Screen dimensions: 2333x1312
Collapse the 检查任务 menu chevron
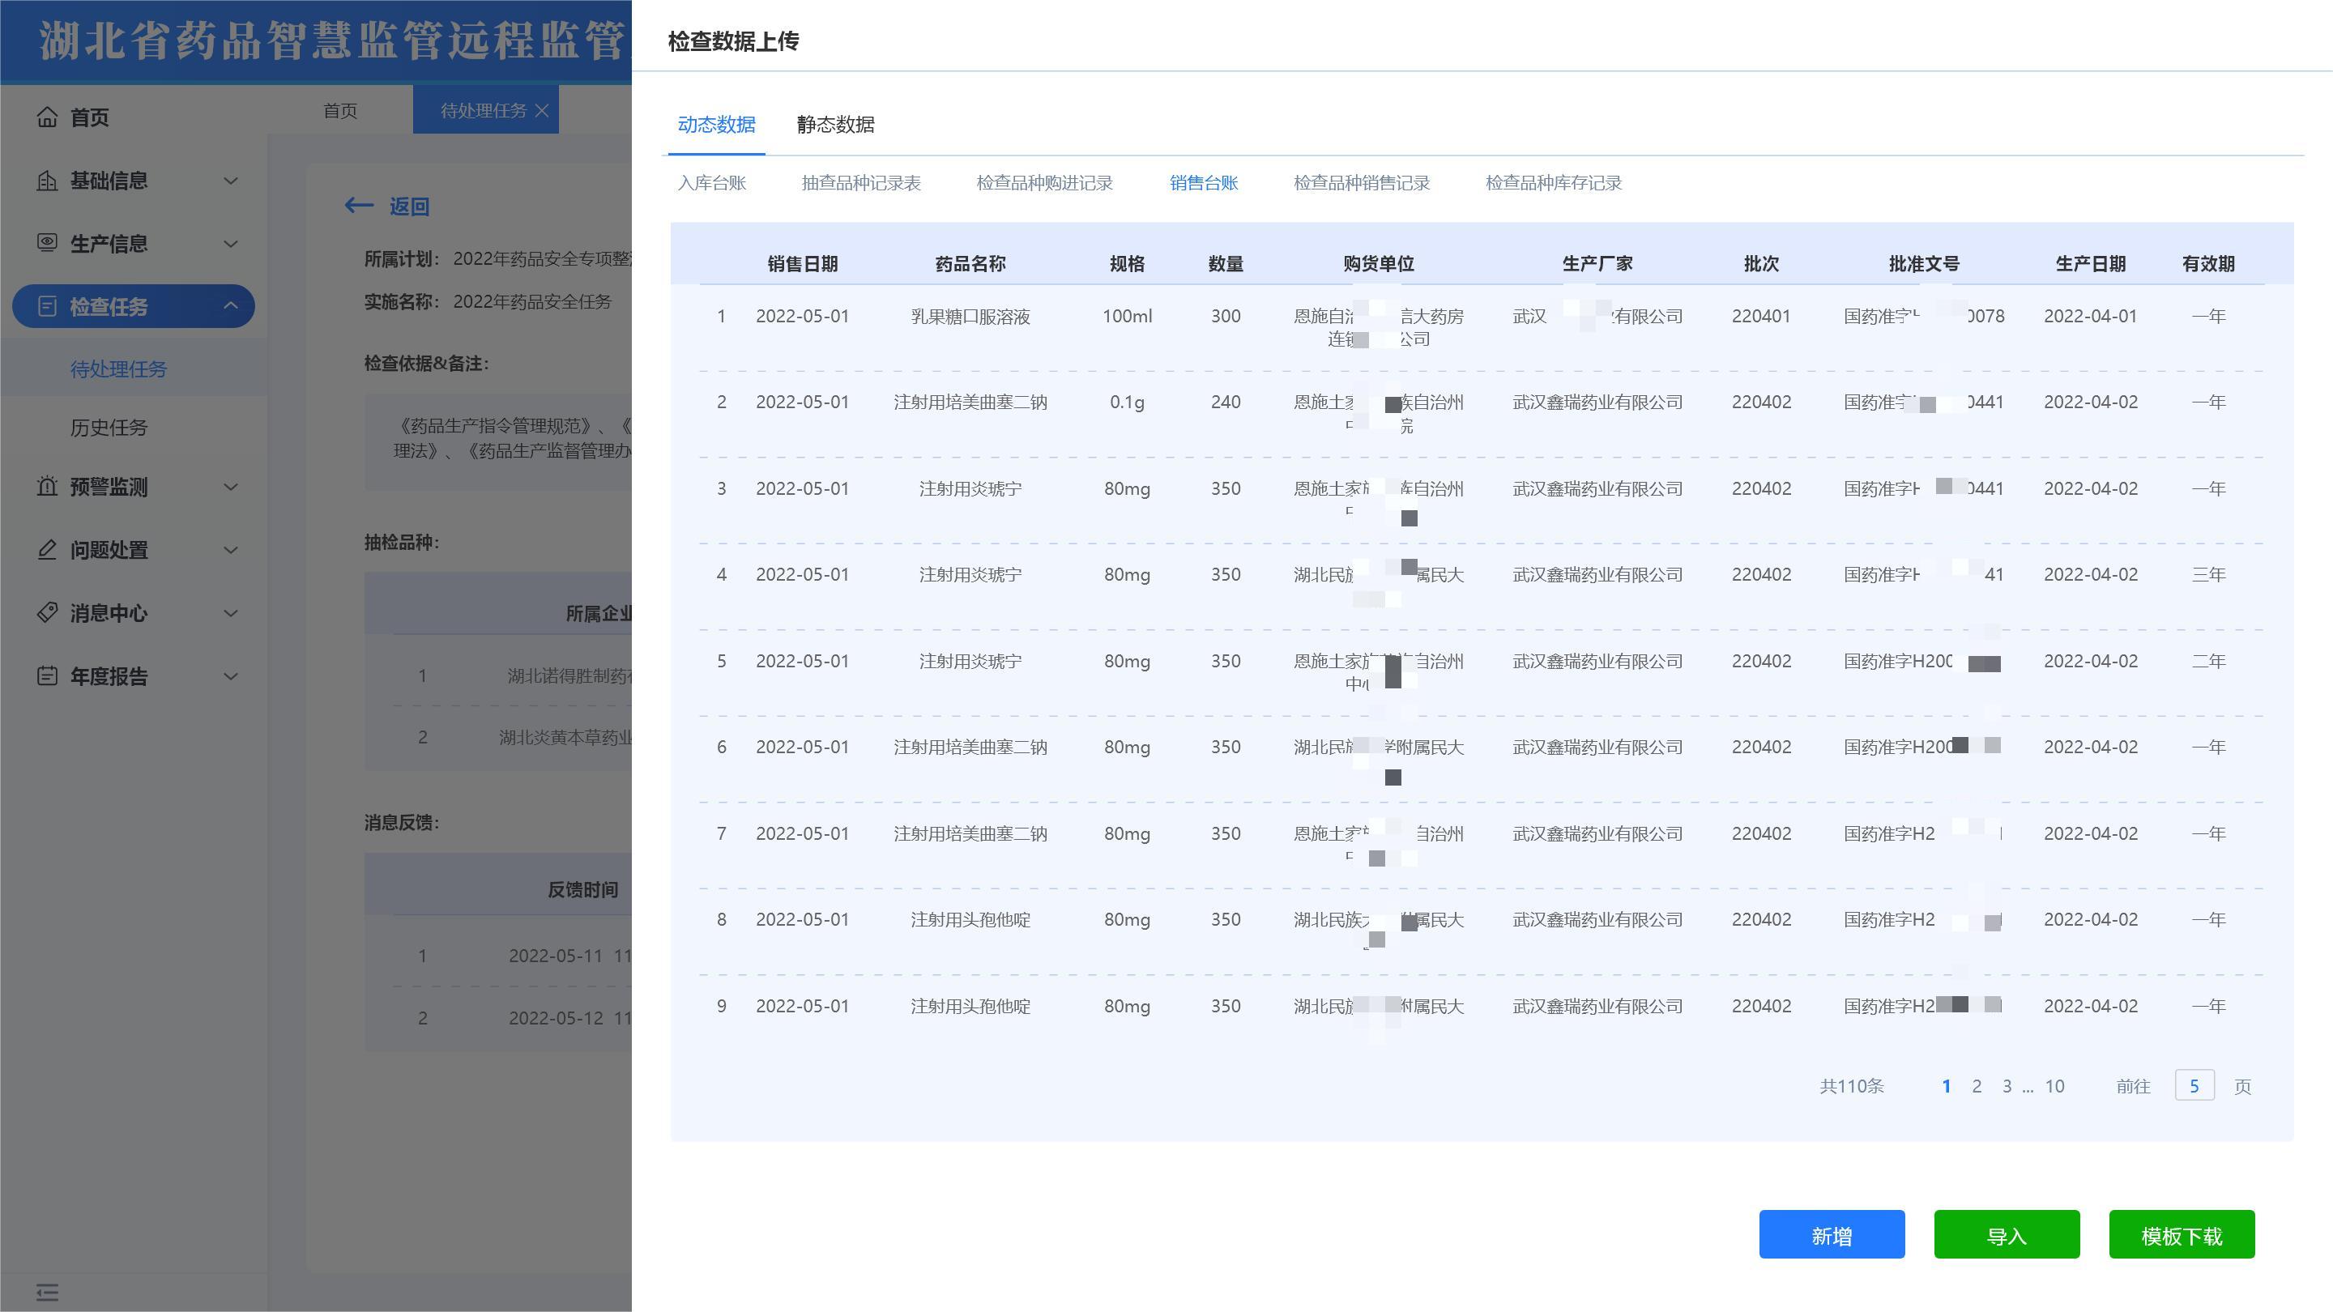(231, 306)
